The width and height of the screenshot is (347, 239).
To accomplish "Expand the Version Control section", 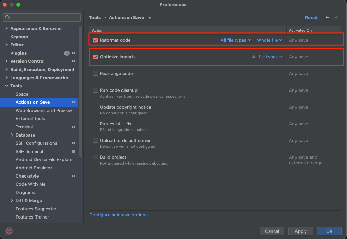I will (x=6, y=61).
